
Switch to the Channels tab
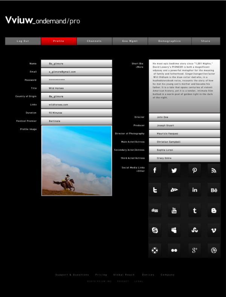94,41
